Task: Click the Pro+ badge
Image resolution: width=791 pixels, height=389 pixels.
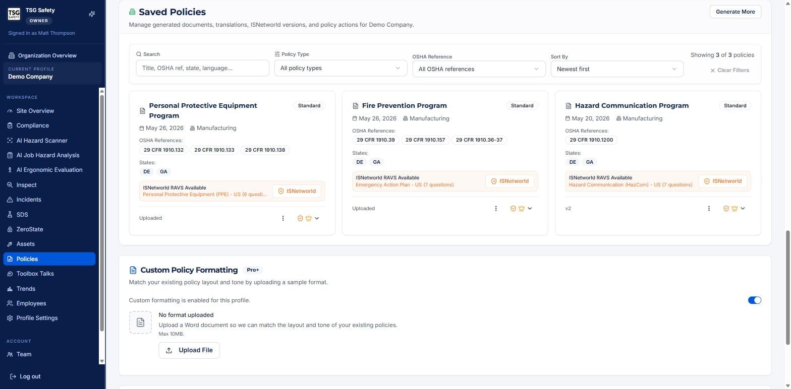Action: click(x=253, y=270)
